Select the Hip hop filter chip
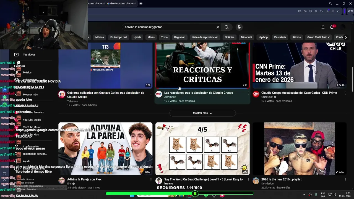 (263, 37)
